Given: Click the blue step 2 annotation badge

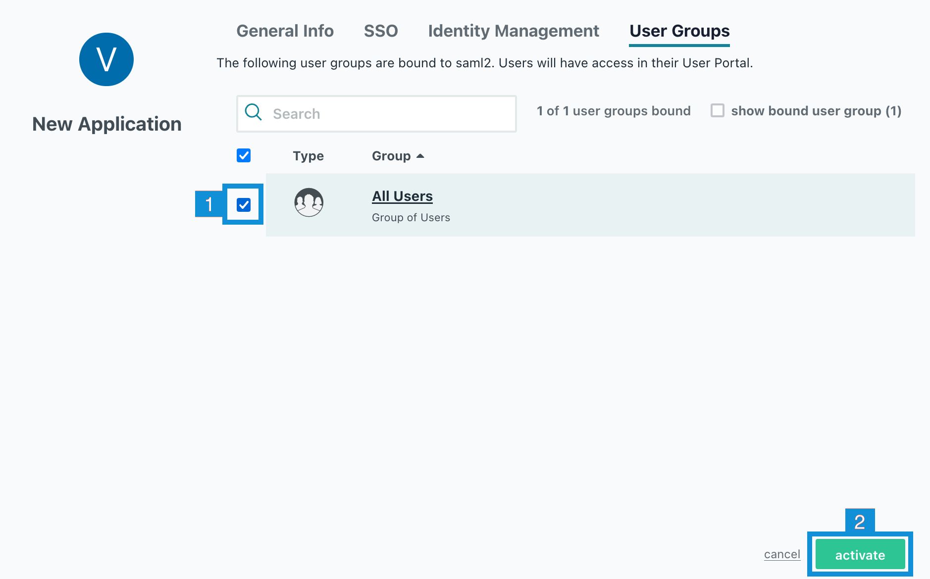Looking at the screenshot, I should tap(860, 521).
